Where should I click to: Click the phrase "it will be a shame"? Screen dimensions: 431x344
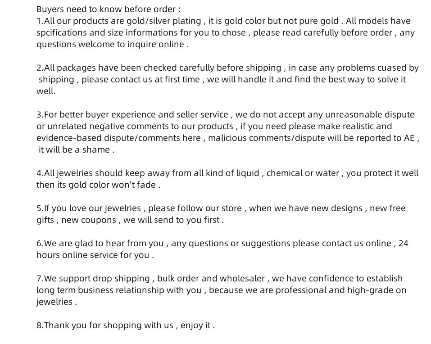coord(74,150)
